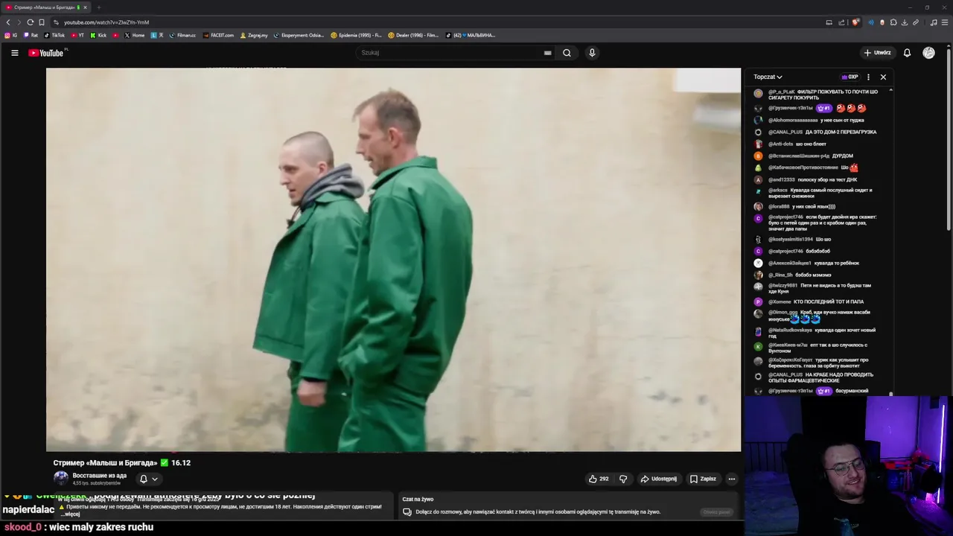Screen dimensions: 953x536
Task: Open browser downloads icon
Action: [x=905, y=22]
